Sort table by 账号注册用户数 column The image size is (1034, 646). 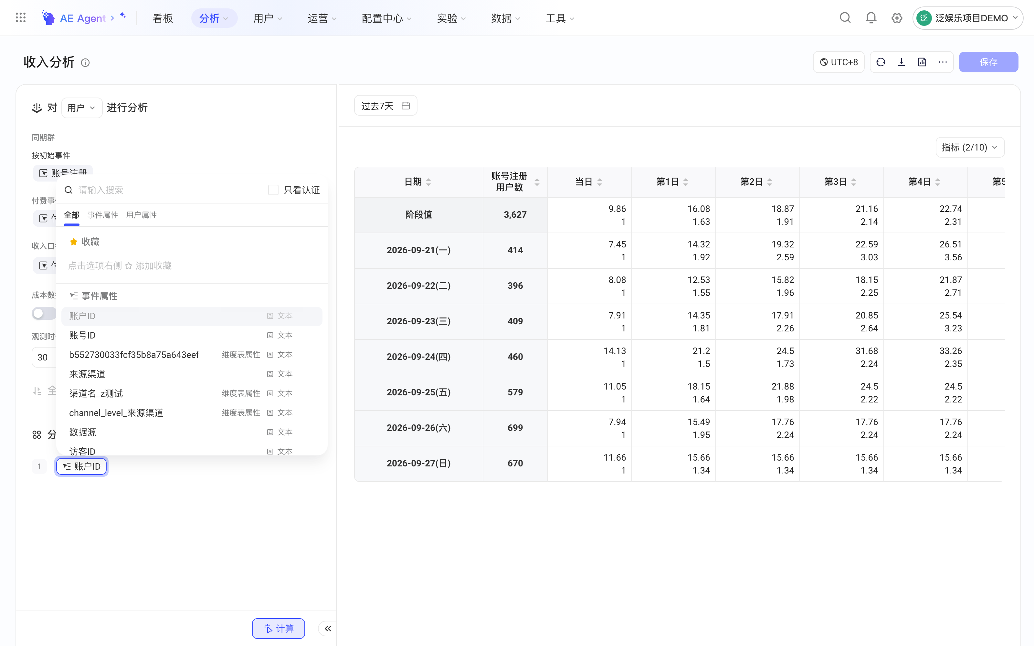click(x=537, y=182)
